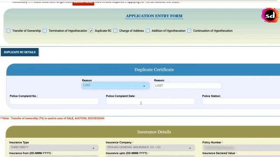Click the Insurance upto (DD-MMM-YYYY) label

[126, 153]
